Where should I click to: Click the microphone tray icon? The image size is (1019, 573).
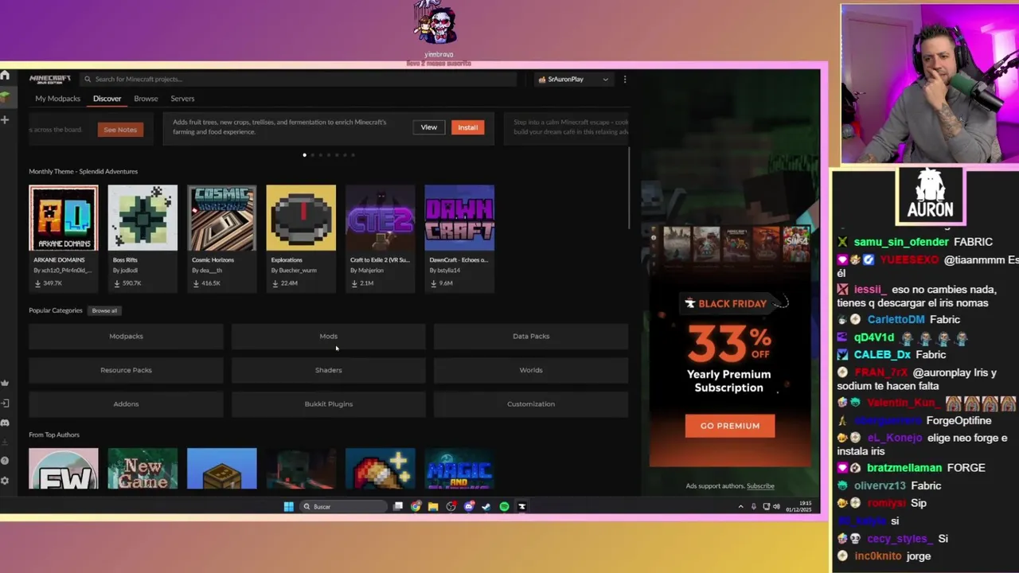click(x=753, y=507)
